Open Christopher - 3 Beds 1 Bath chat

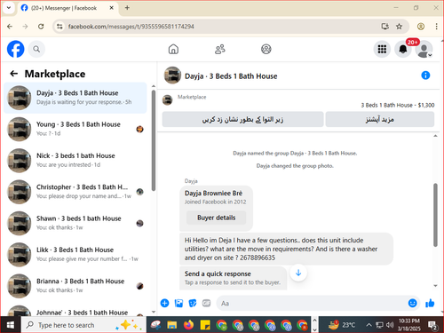(x=75, y=192)
